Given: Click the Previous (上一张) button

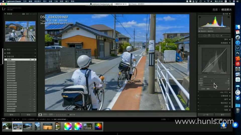Looking at the screenshot, I should (206, 115).
